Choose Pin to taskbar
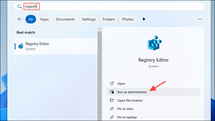 (153, 117)
